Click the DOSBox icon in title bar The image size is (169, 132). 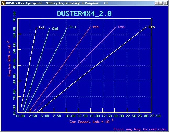coord(3,3)
